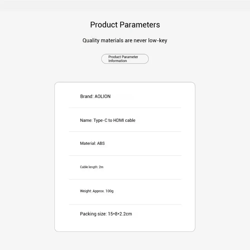Select the 15*8*2.2cm packing dimensions

click(120, 214)
